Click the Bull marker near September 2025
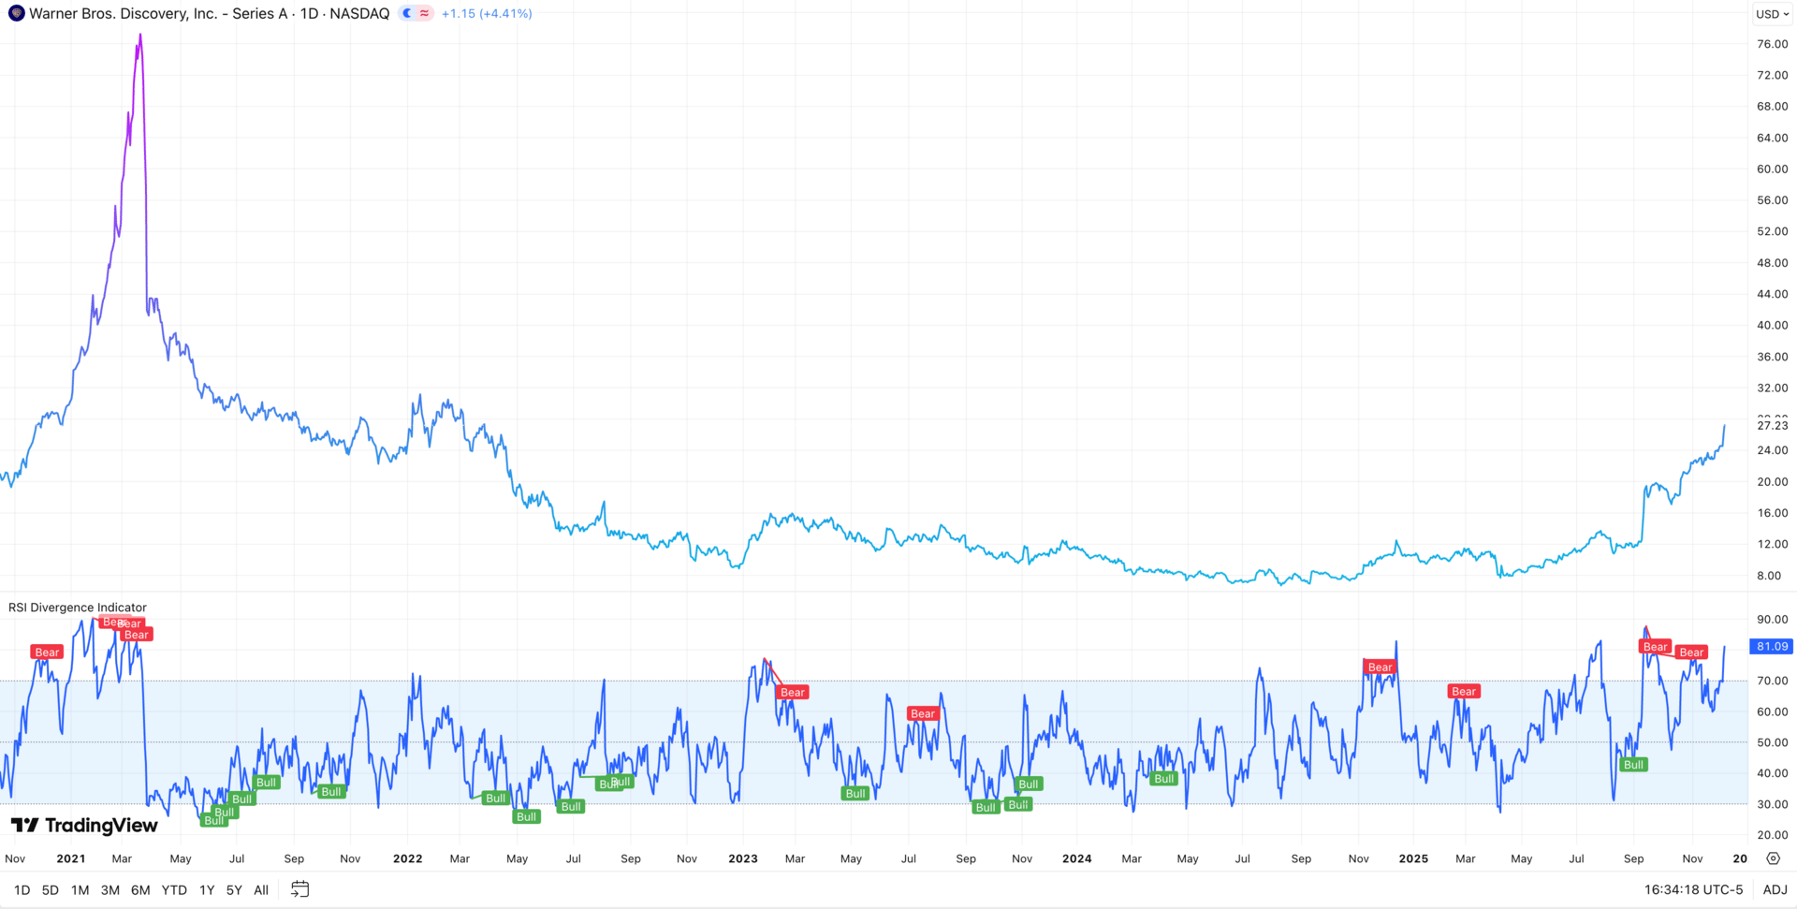The height and width of the screenshot is (909, 1797). [1633, 765]
